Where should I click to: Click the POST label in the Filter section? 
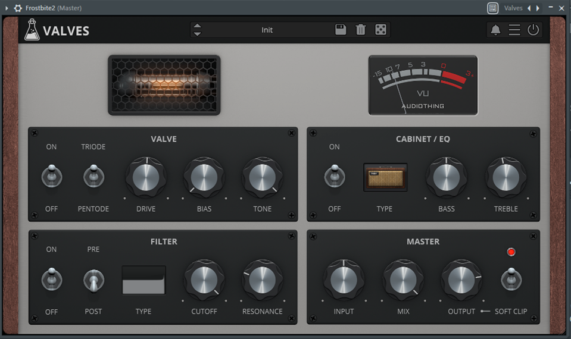[93, 312]
